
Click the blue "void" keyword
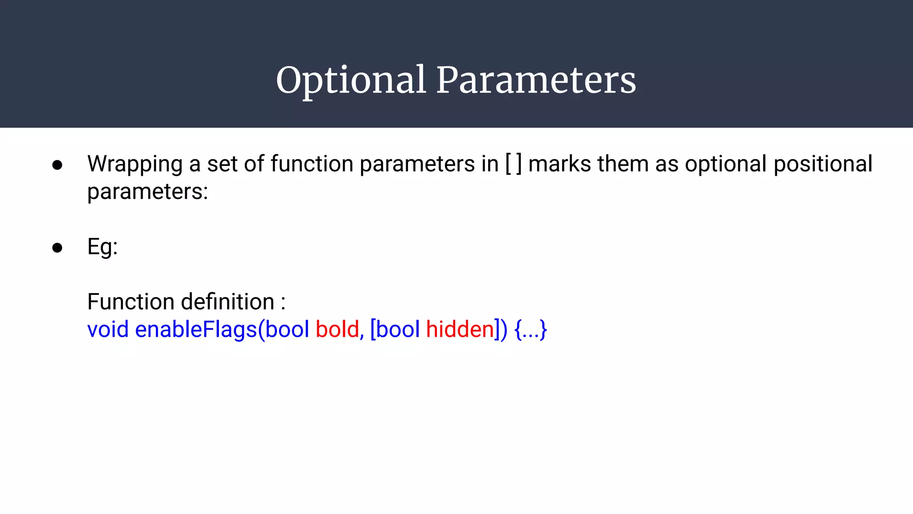tap(108, 329)
